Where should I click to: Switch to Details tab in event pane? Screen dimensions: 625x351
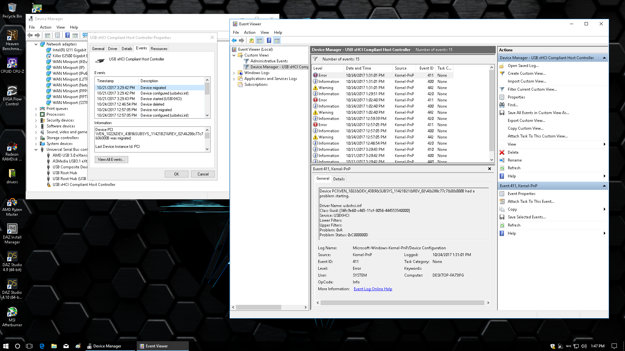coord(339,179)
